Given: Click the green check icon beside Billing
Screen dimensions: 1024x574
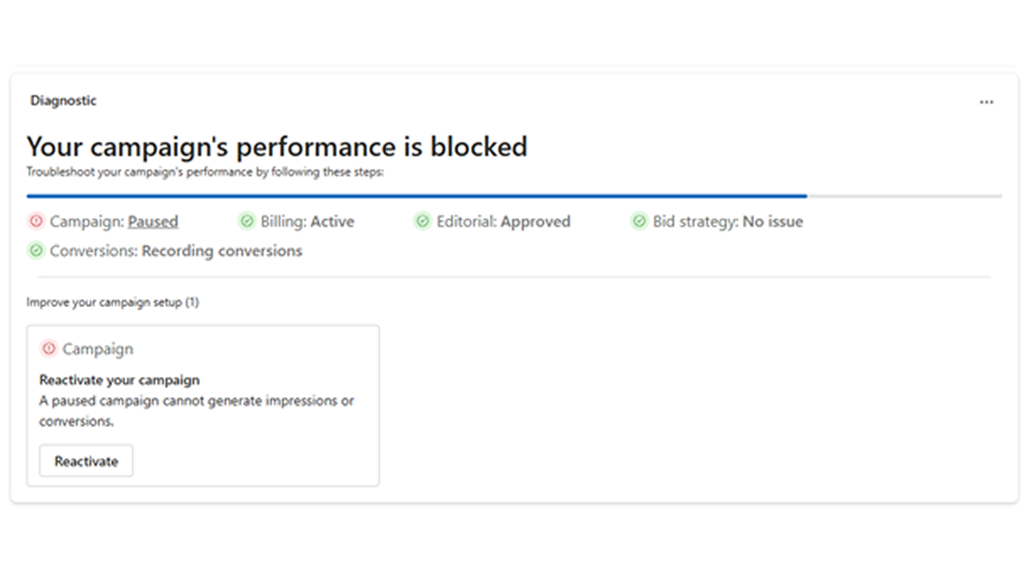Looking at the screenshot, I should (247, 221).
